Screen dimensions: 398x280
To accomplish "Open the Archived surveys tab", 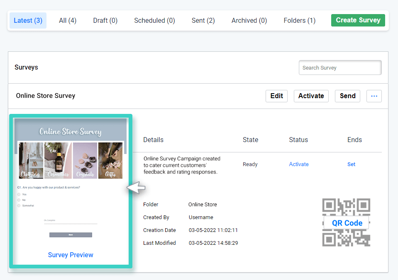I will tap(249, 20).
